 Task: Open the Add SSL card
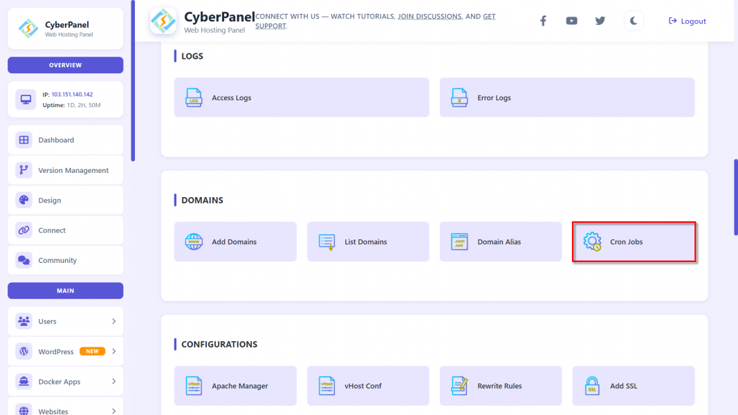[634, 386]
